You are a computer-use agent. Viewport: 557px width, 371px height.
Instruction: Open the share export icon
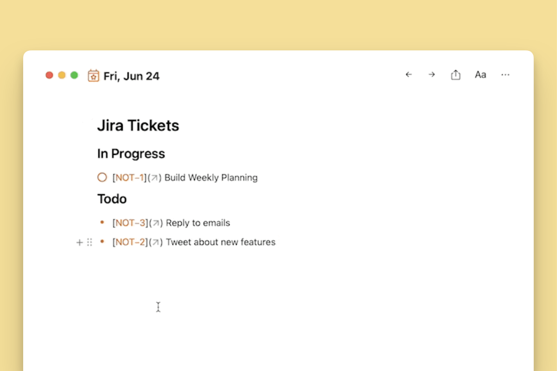456,75
